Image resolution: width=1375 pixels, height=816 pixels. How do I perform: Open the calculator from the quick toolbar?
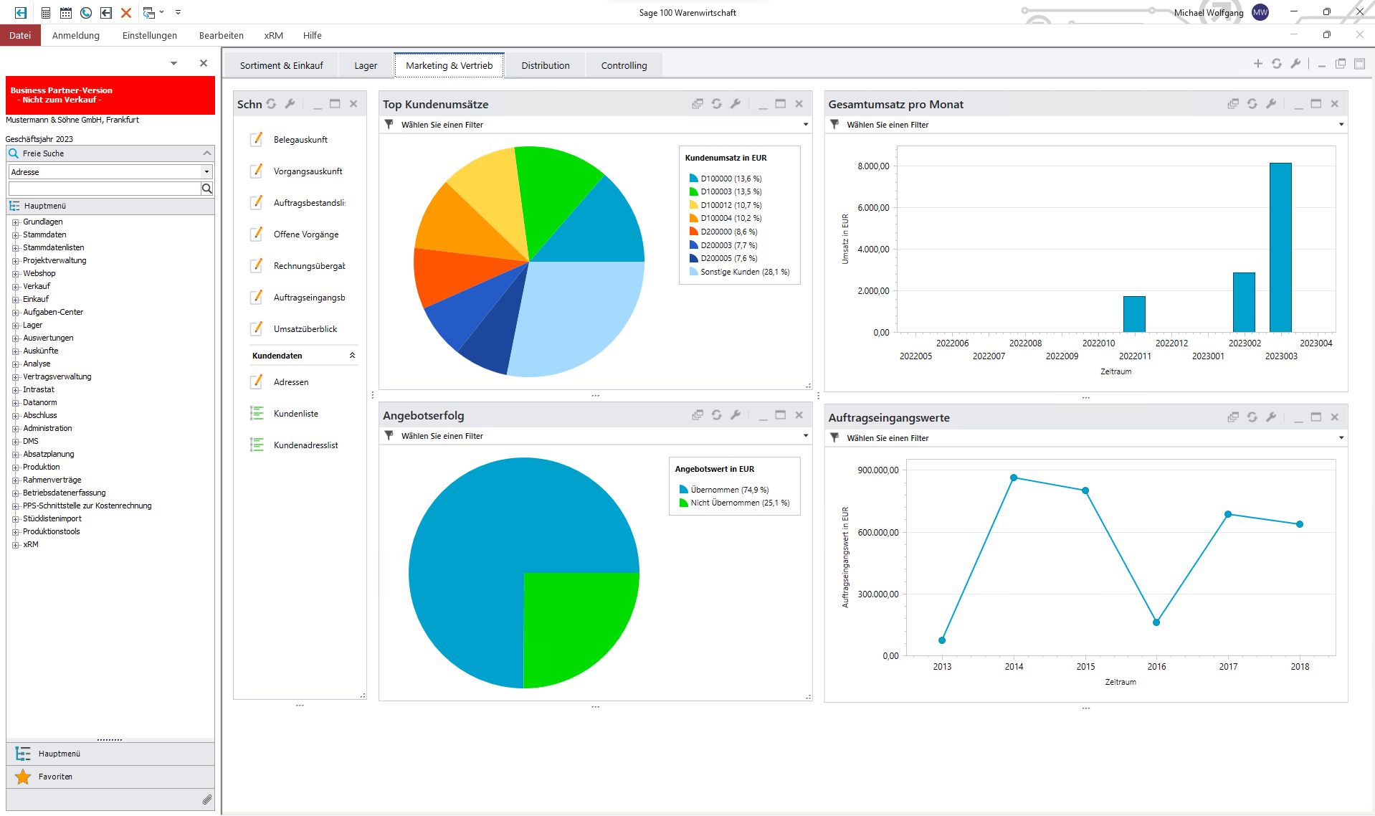(x=46, y=12)
